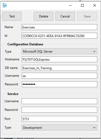Focus the database Username field with sa

click(x=59, y=76)
